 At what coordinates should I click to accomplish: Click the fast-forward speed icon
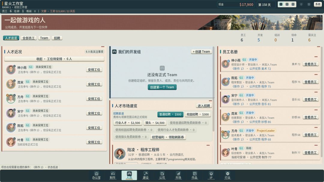[293, 4]
